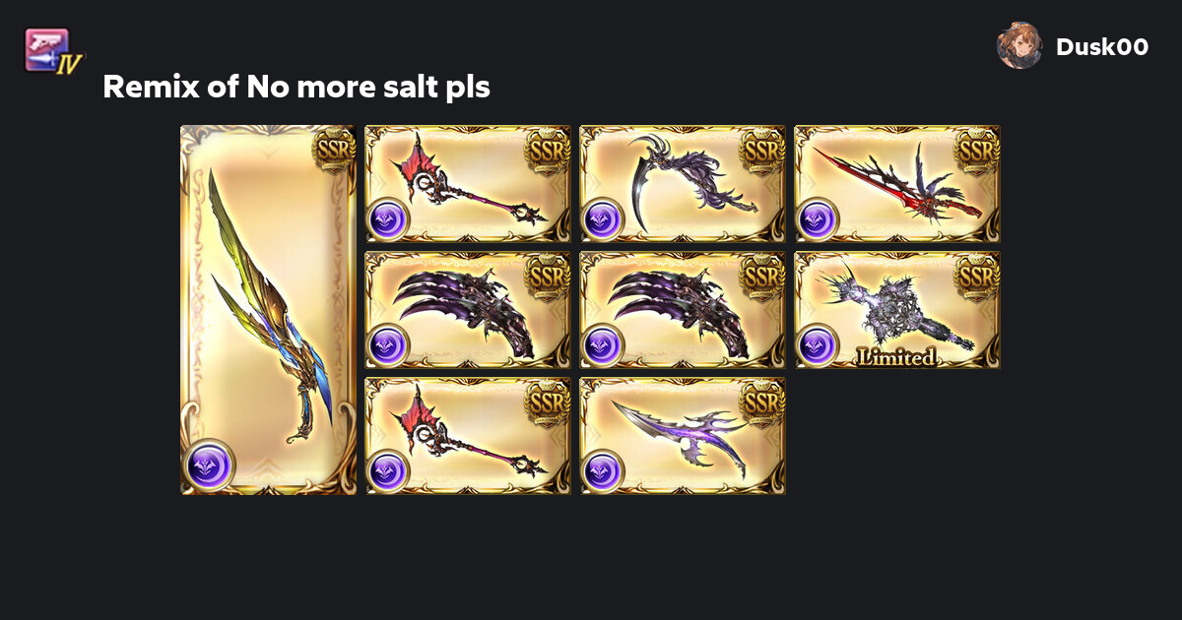Select the purple curved dagger weapon
1182x620 pixels.
tap(683, 436)
